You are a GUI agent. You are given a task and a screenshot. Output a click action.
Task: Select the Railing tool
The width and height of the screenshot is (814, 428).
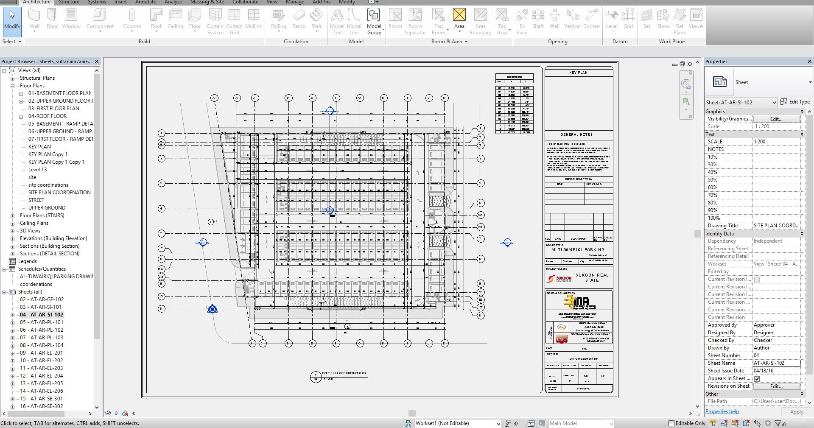(x=278, y=20)
